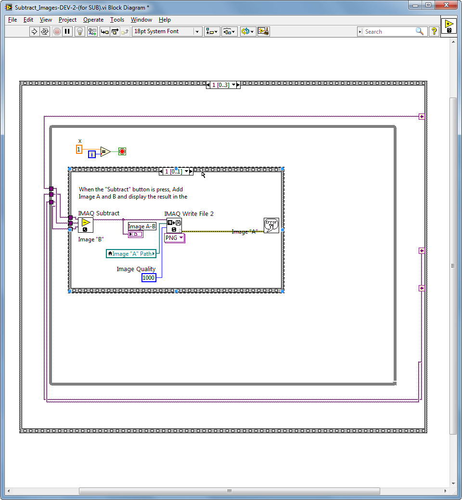462x500 pixels.
Task: Click the equals comparison node
Action: pyautogui.click(x=105, y=152)
